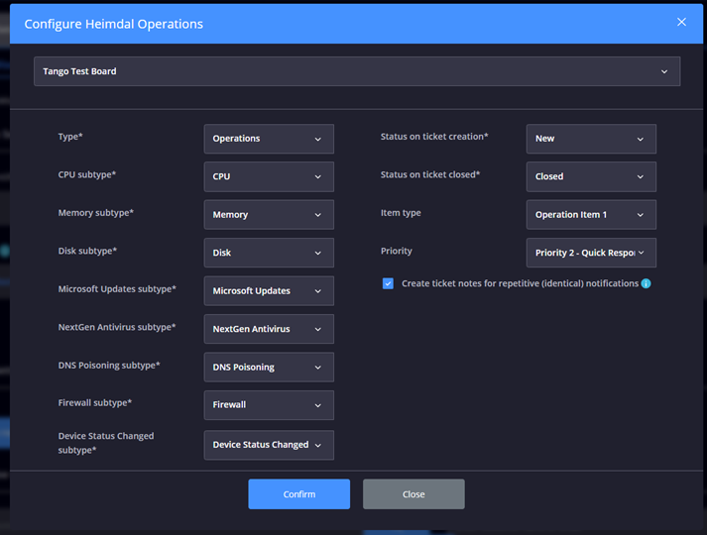Open the NextGen Antivirus subtype dropdown
This screenshot has height=535, width=707.
[269, 329]
